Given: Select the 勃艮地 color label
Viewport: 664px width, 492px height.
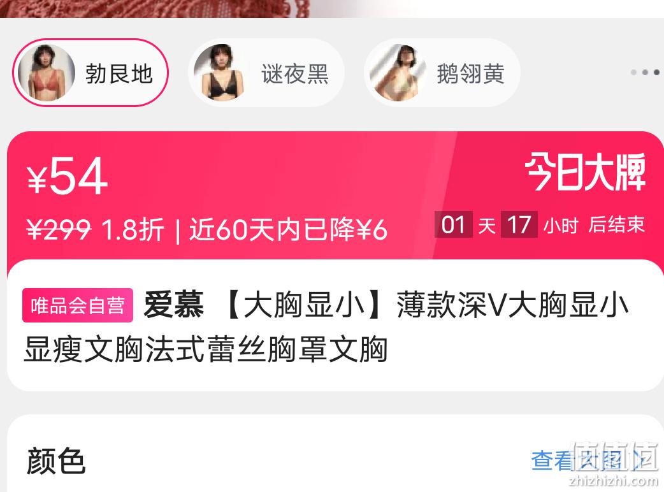Looking at the screenshot, I should pos(119,74).
